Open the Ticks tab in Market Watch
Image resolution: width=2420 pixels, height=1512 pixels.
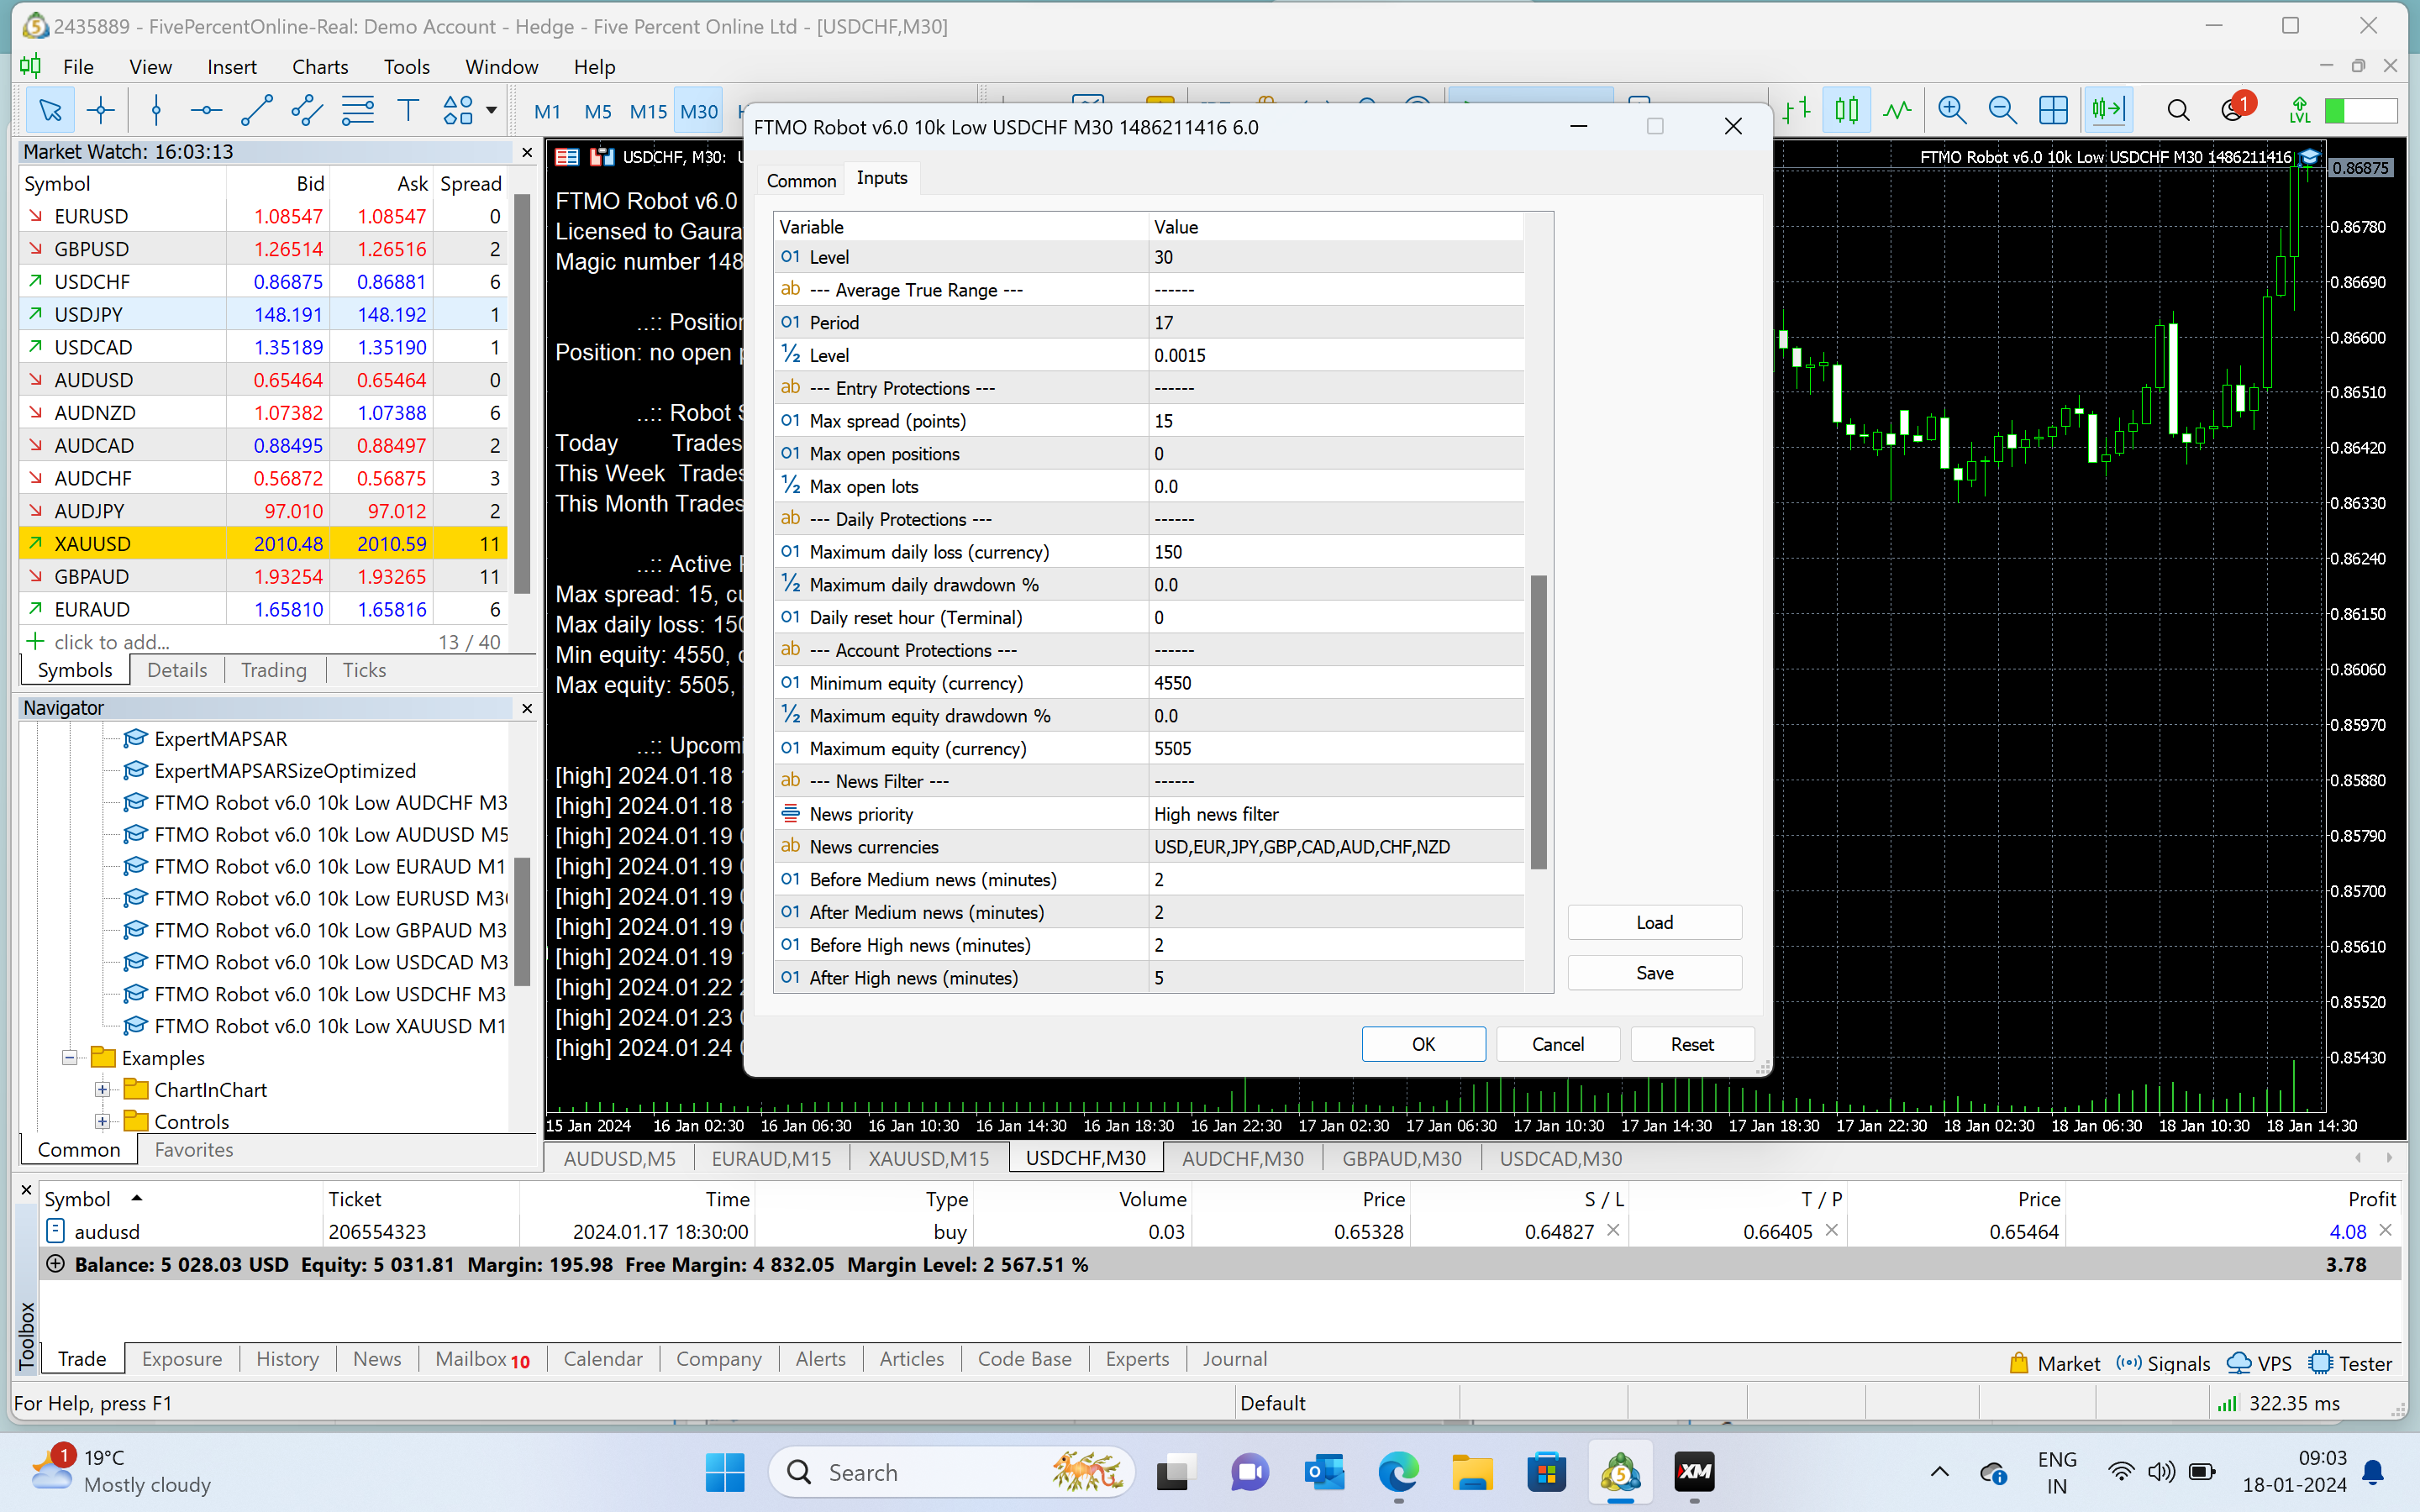point(364,670)
